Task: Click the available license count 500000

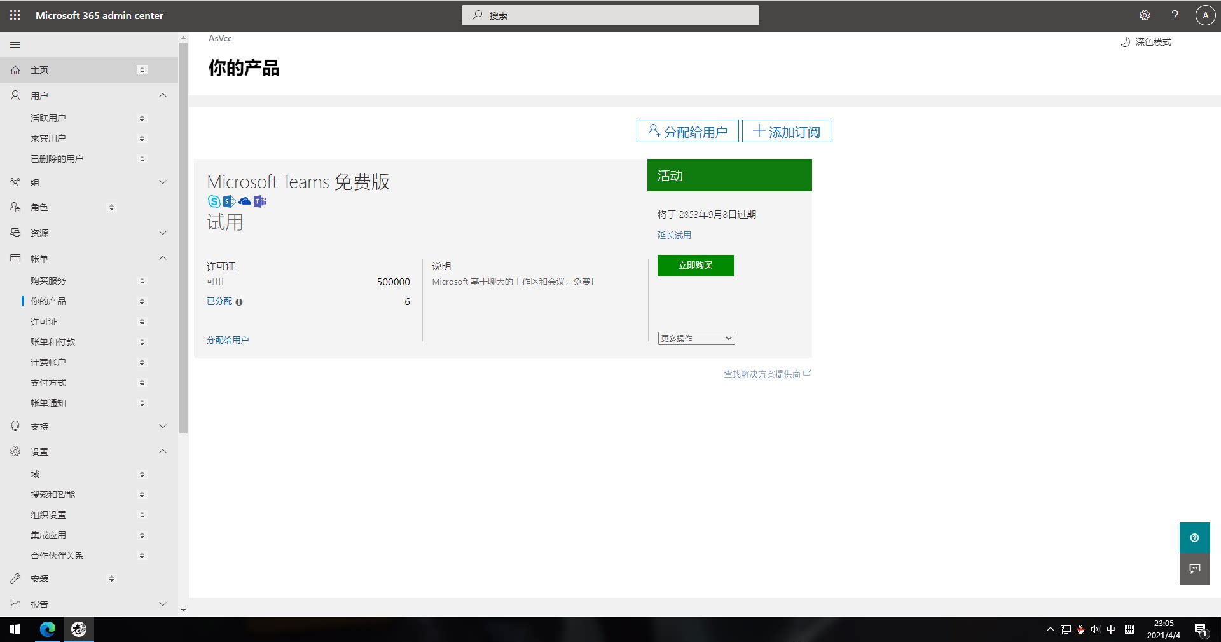Action: pos(394,282)
